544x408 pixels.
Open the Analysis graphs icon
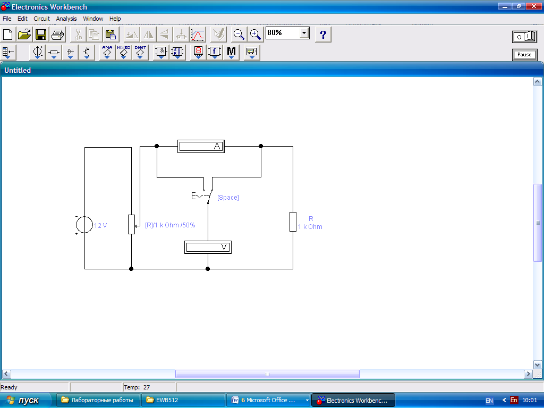[198, 35]
